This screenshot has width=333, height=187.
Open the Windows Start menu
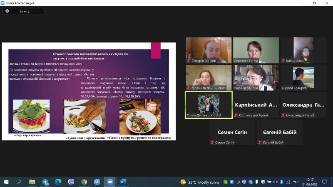click(6, 182)
